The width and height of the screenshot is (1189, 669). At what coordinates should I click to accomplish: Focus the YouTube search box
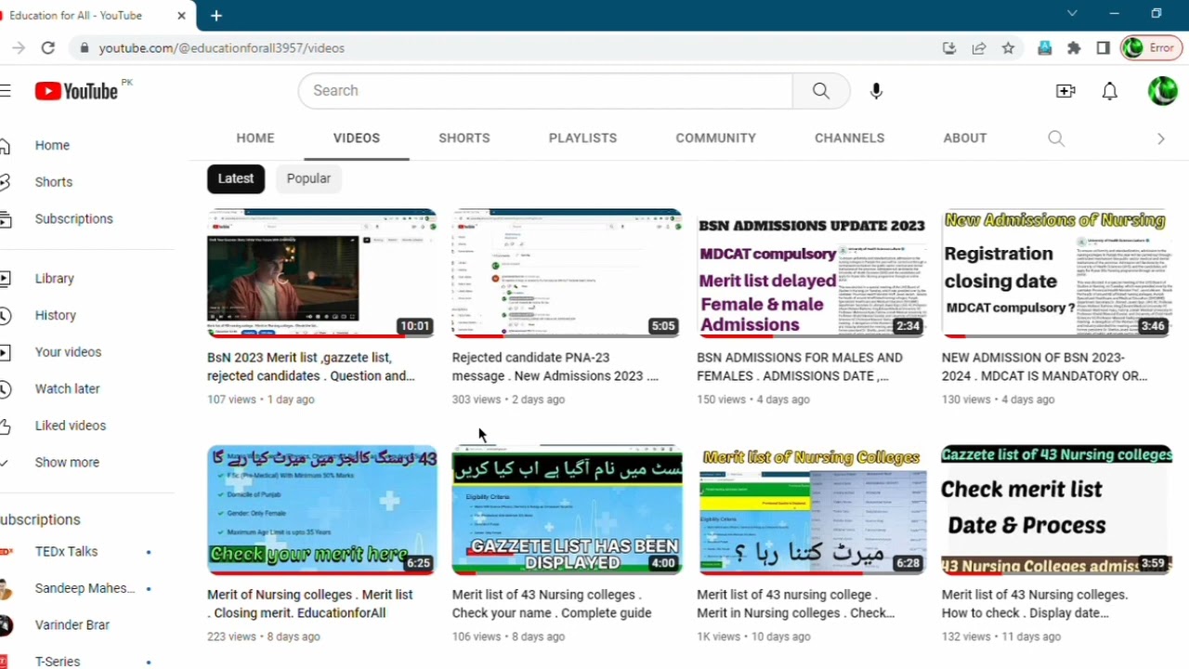[x=545, y=90]
